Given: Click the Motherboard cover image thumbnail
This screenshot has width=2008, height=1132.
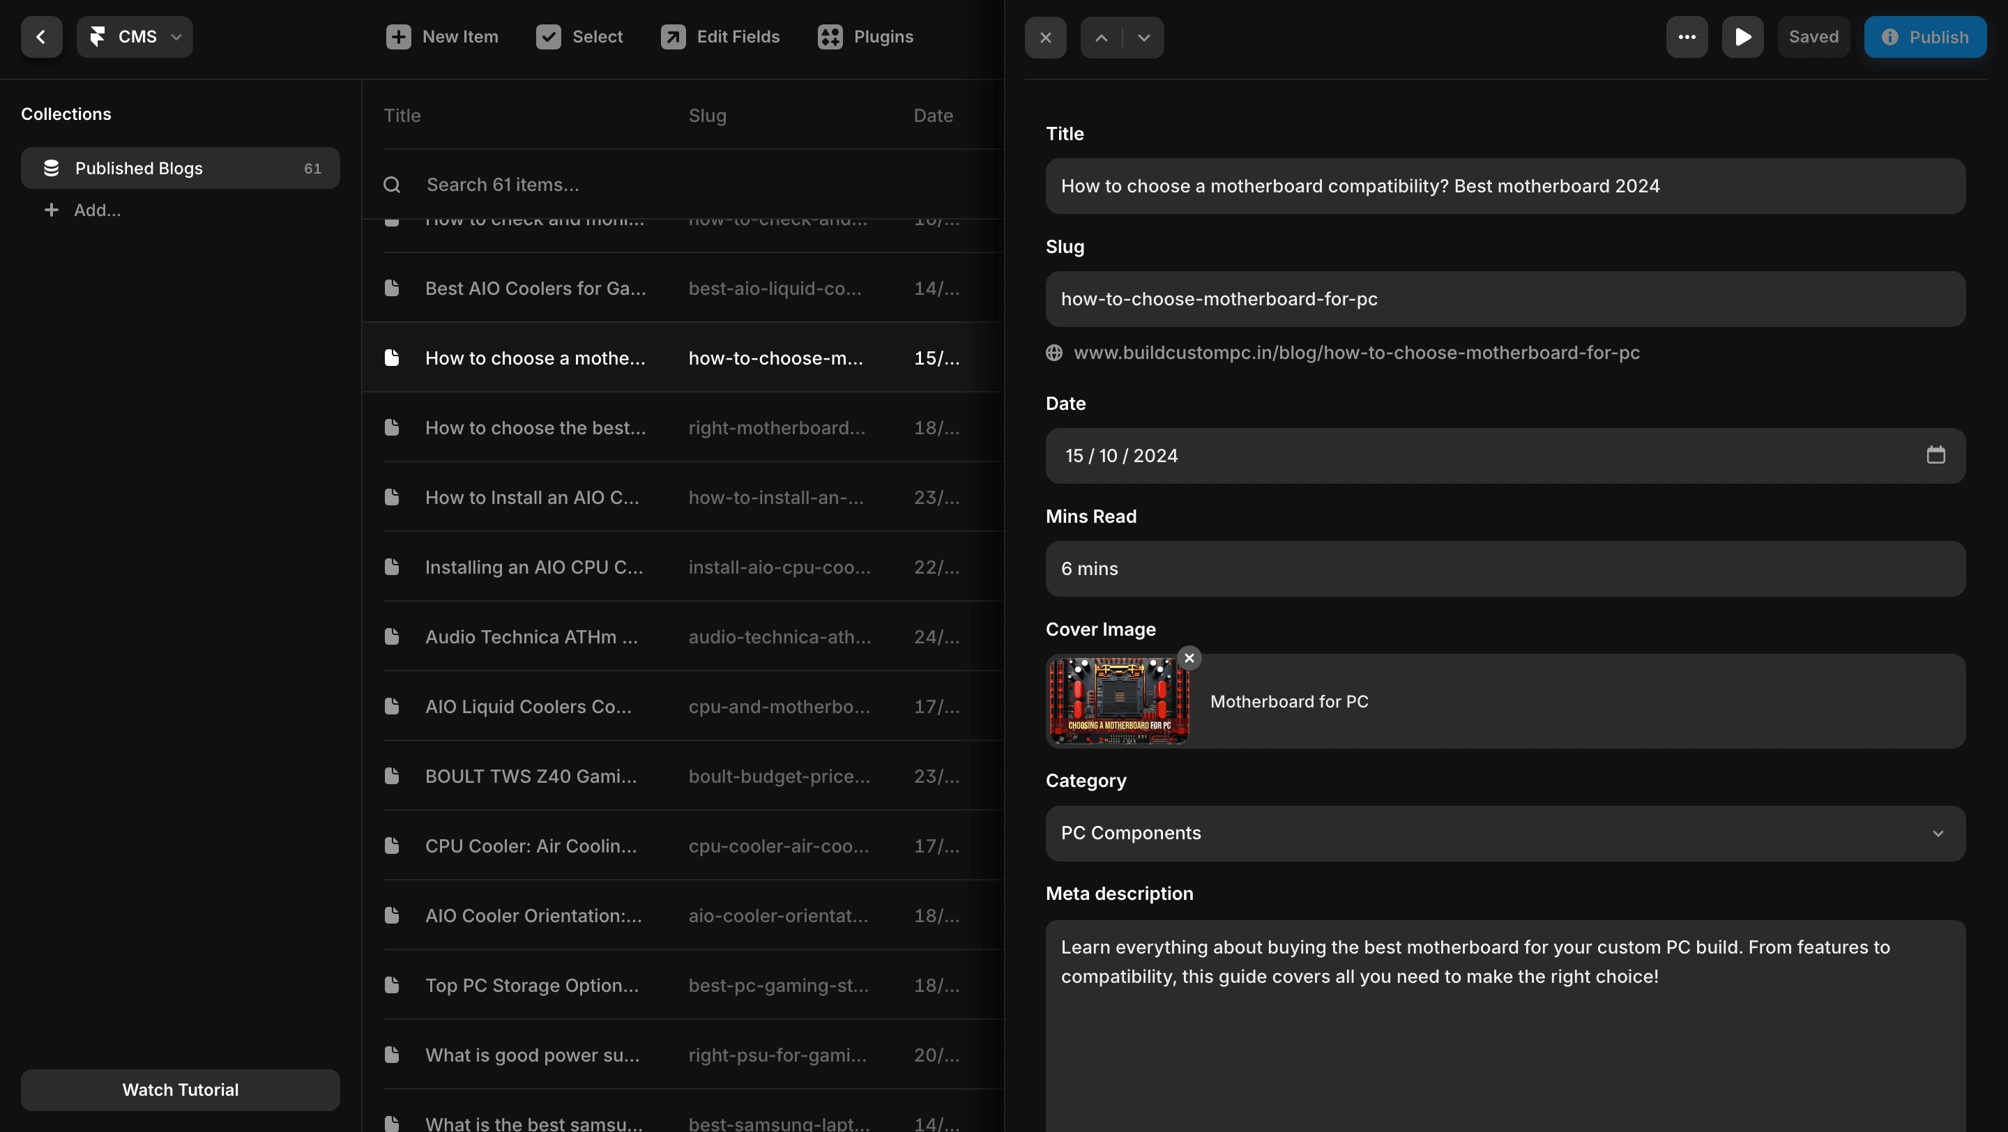Looking at the screenshot, I should (1118, 701).
